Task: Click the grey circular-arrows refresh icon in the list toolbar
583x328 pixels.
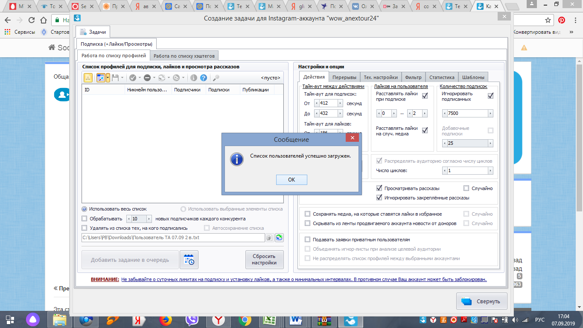Action: (x=162, y=78)
